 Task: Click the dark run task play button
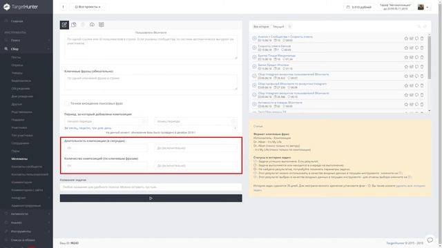point(151,198)
